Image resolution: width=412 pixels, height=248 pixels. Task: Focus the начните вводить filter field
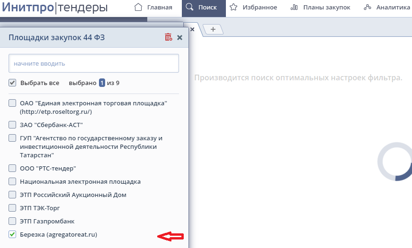coord(94,63)
